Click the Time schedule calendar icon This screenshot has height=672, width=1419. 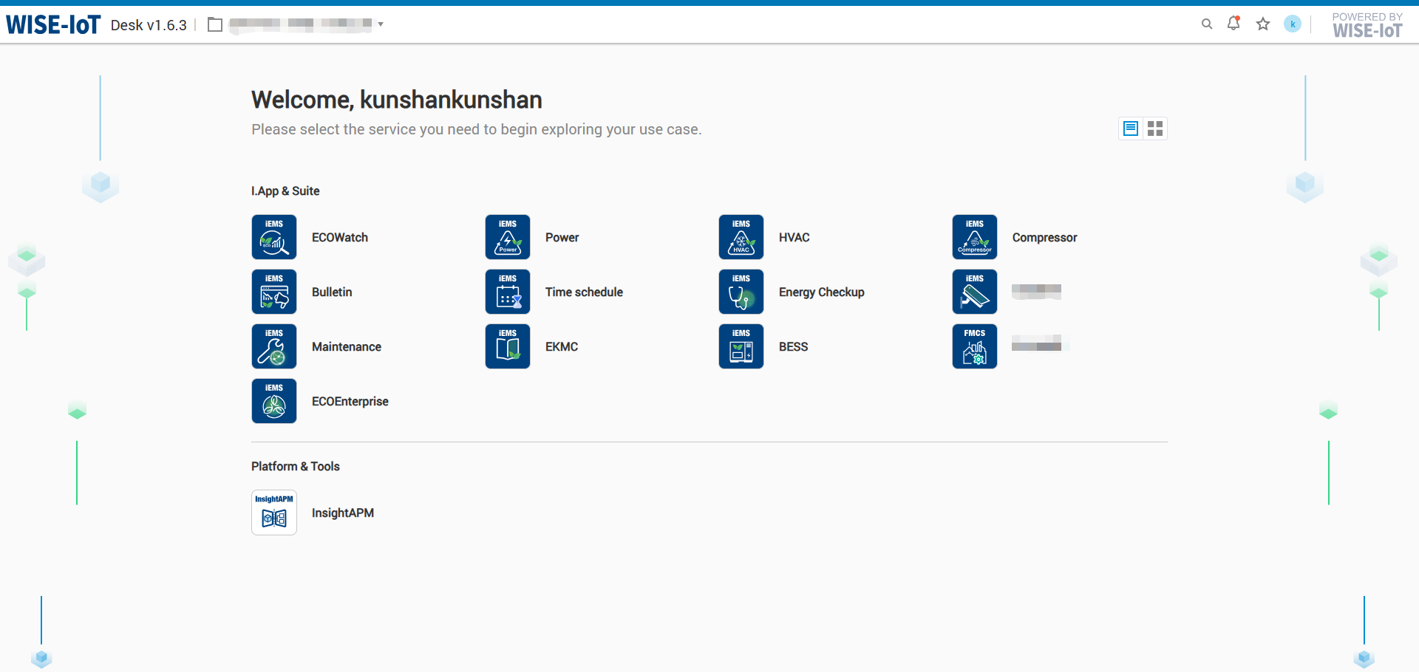click(507, 292)
